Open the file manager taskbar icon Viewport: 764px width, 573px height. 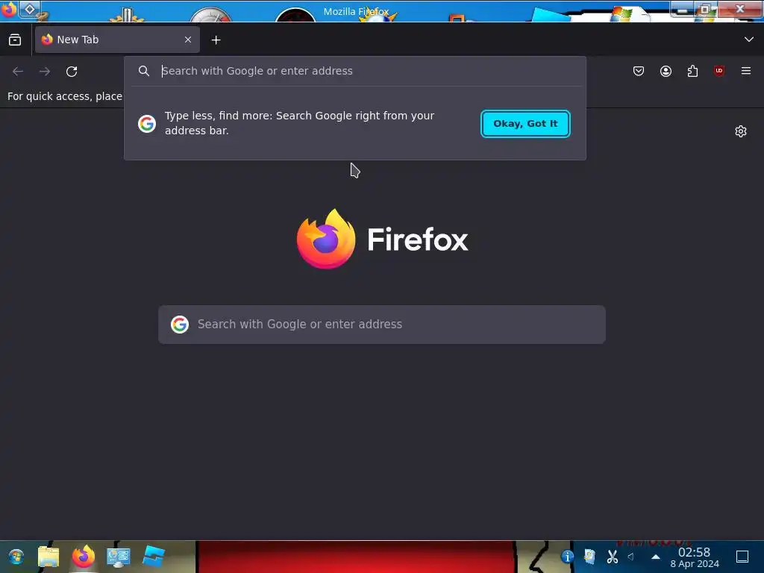tap(48, 557)
